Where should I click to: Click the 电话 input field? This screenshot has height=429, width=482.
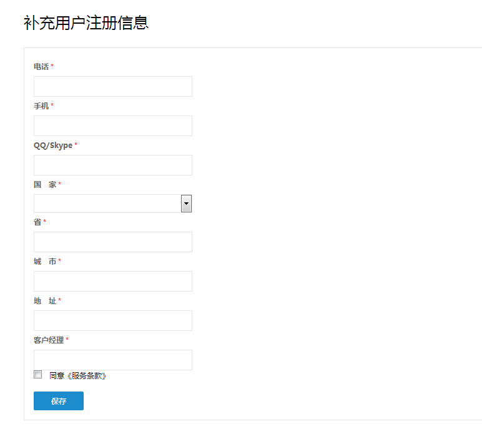coord(112,86)
